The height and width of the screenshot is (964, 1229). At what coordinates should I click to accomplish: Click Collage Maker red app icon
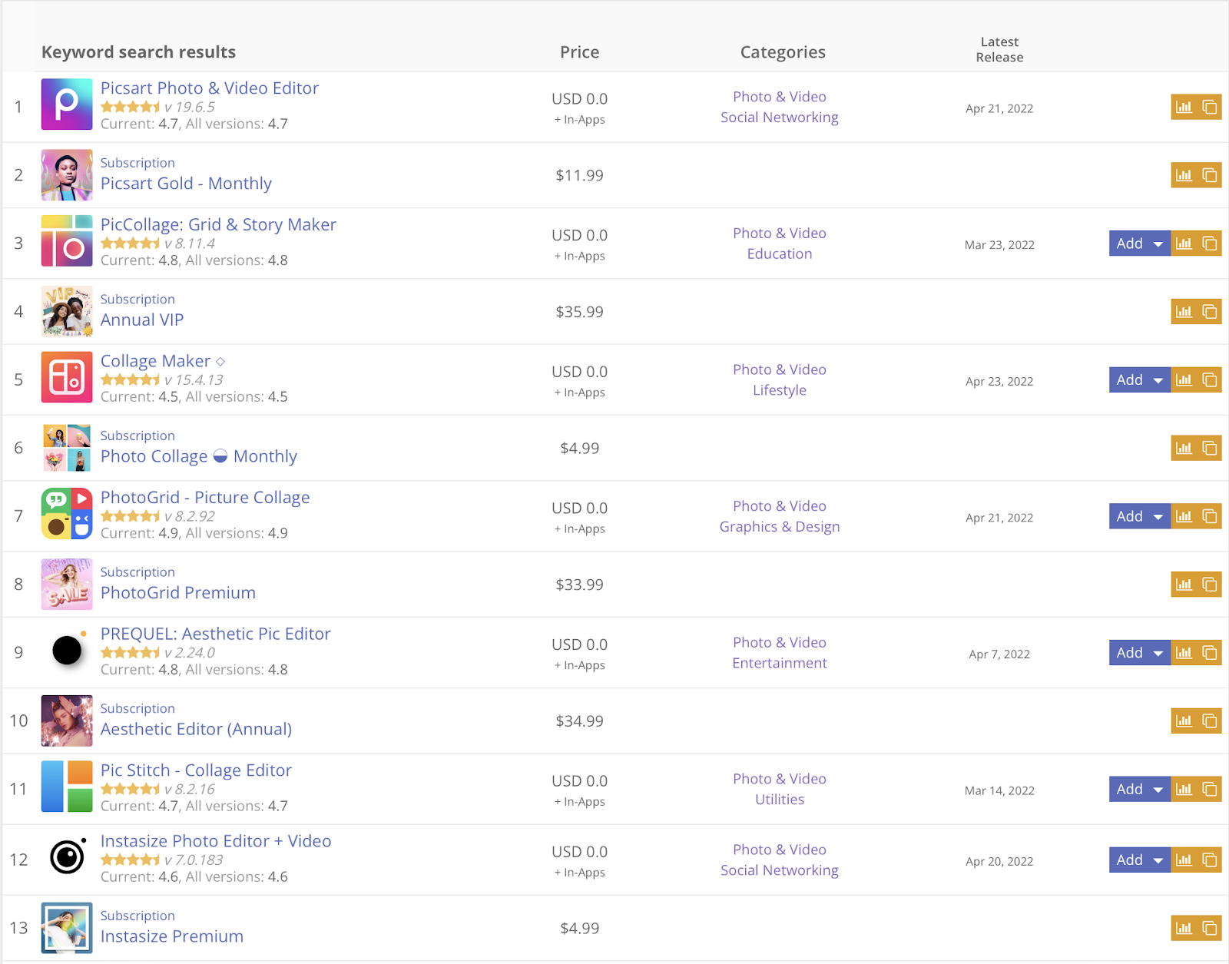(67, 377)
